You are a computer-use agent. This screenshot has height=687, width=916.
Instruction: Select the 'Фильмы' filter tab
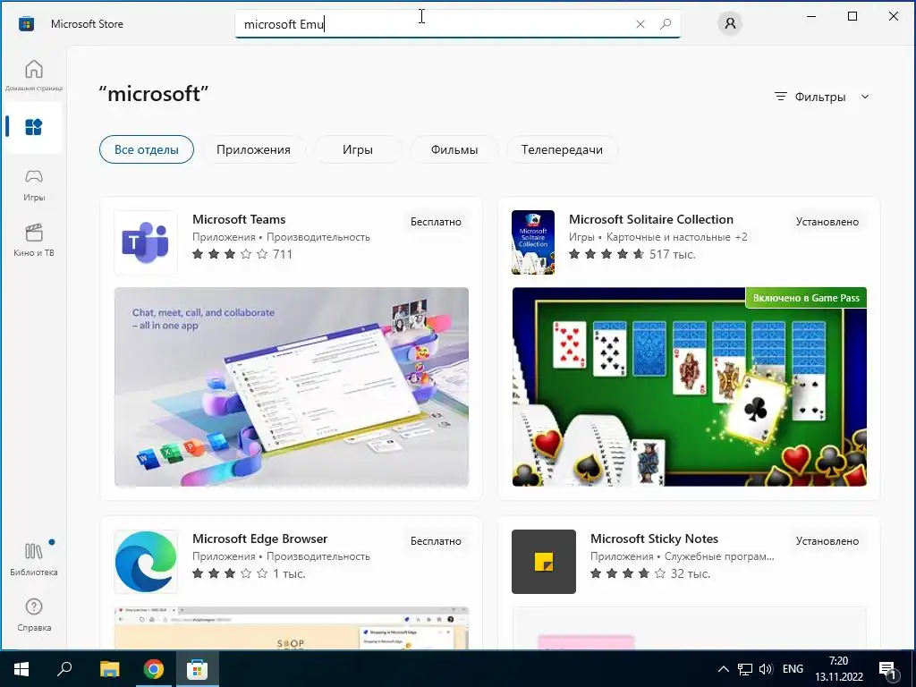click(x=454, y=149)
